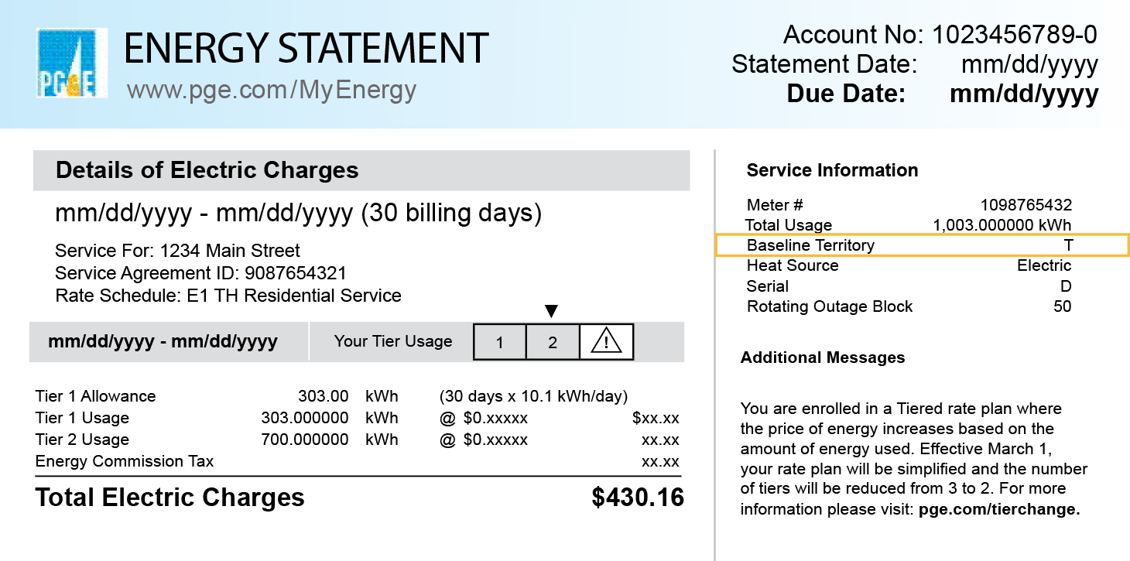Screen dimensions: 1130x561
Task: Click the Rate Schedule E1 TH line
Action: (228, 296)
